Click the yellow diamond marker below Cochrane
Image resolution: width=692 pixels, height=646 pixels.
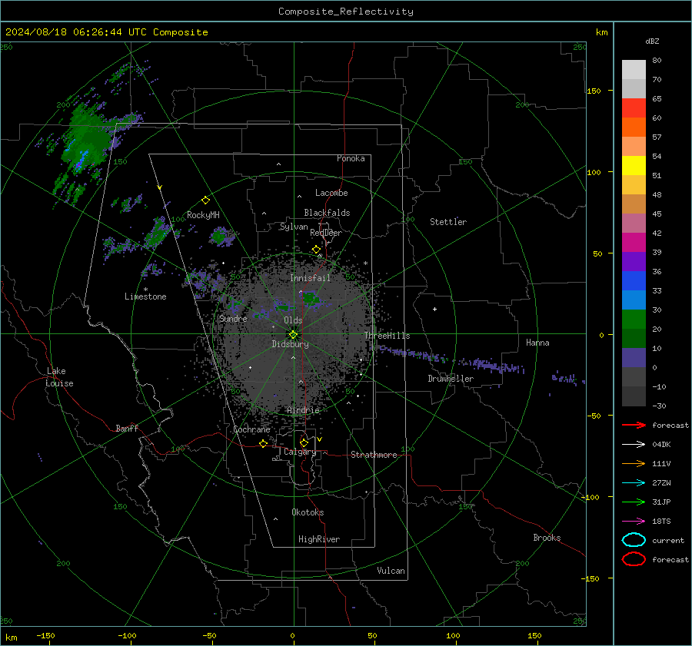click(263, 443)
